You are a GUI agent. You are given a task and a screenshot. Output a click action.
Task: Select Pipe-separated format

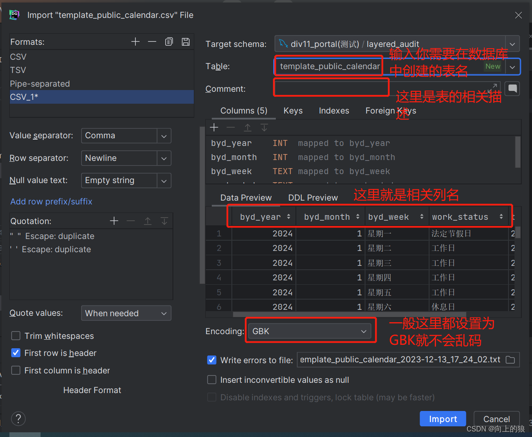tap(102, 84)
